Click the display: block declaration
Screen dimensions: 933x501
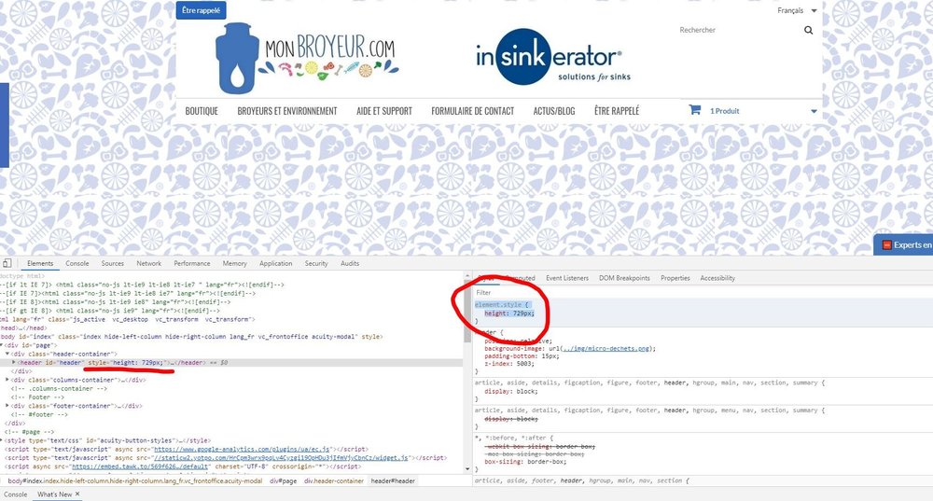click(x=511, y=392)
